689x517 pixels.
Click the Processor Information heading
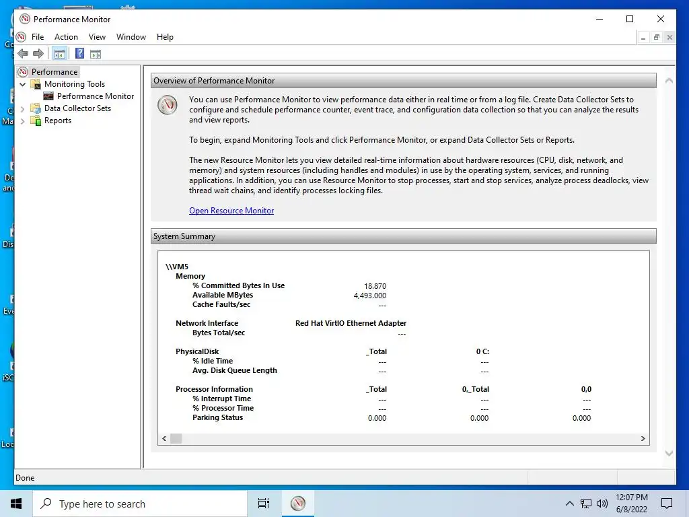[214, 389]
